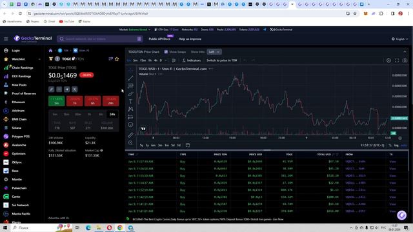Viewport: 413px width, 232px height.
Task: Open token's Telegram social button
Action: tap(67, 90)
